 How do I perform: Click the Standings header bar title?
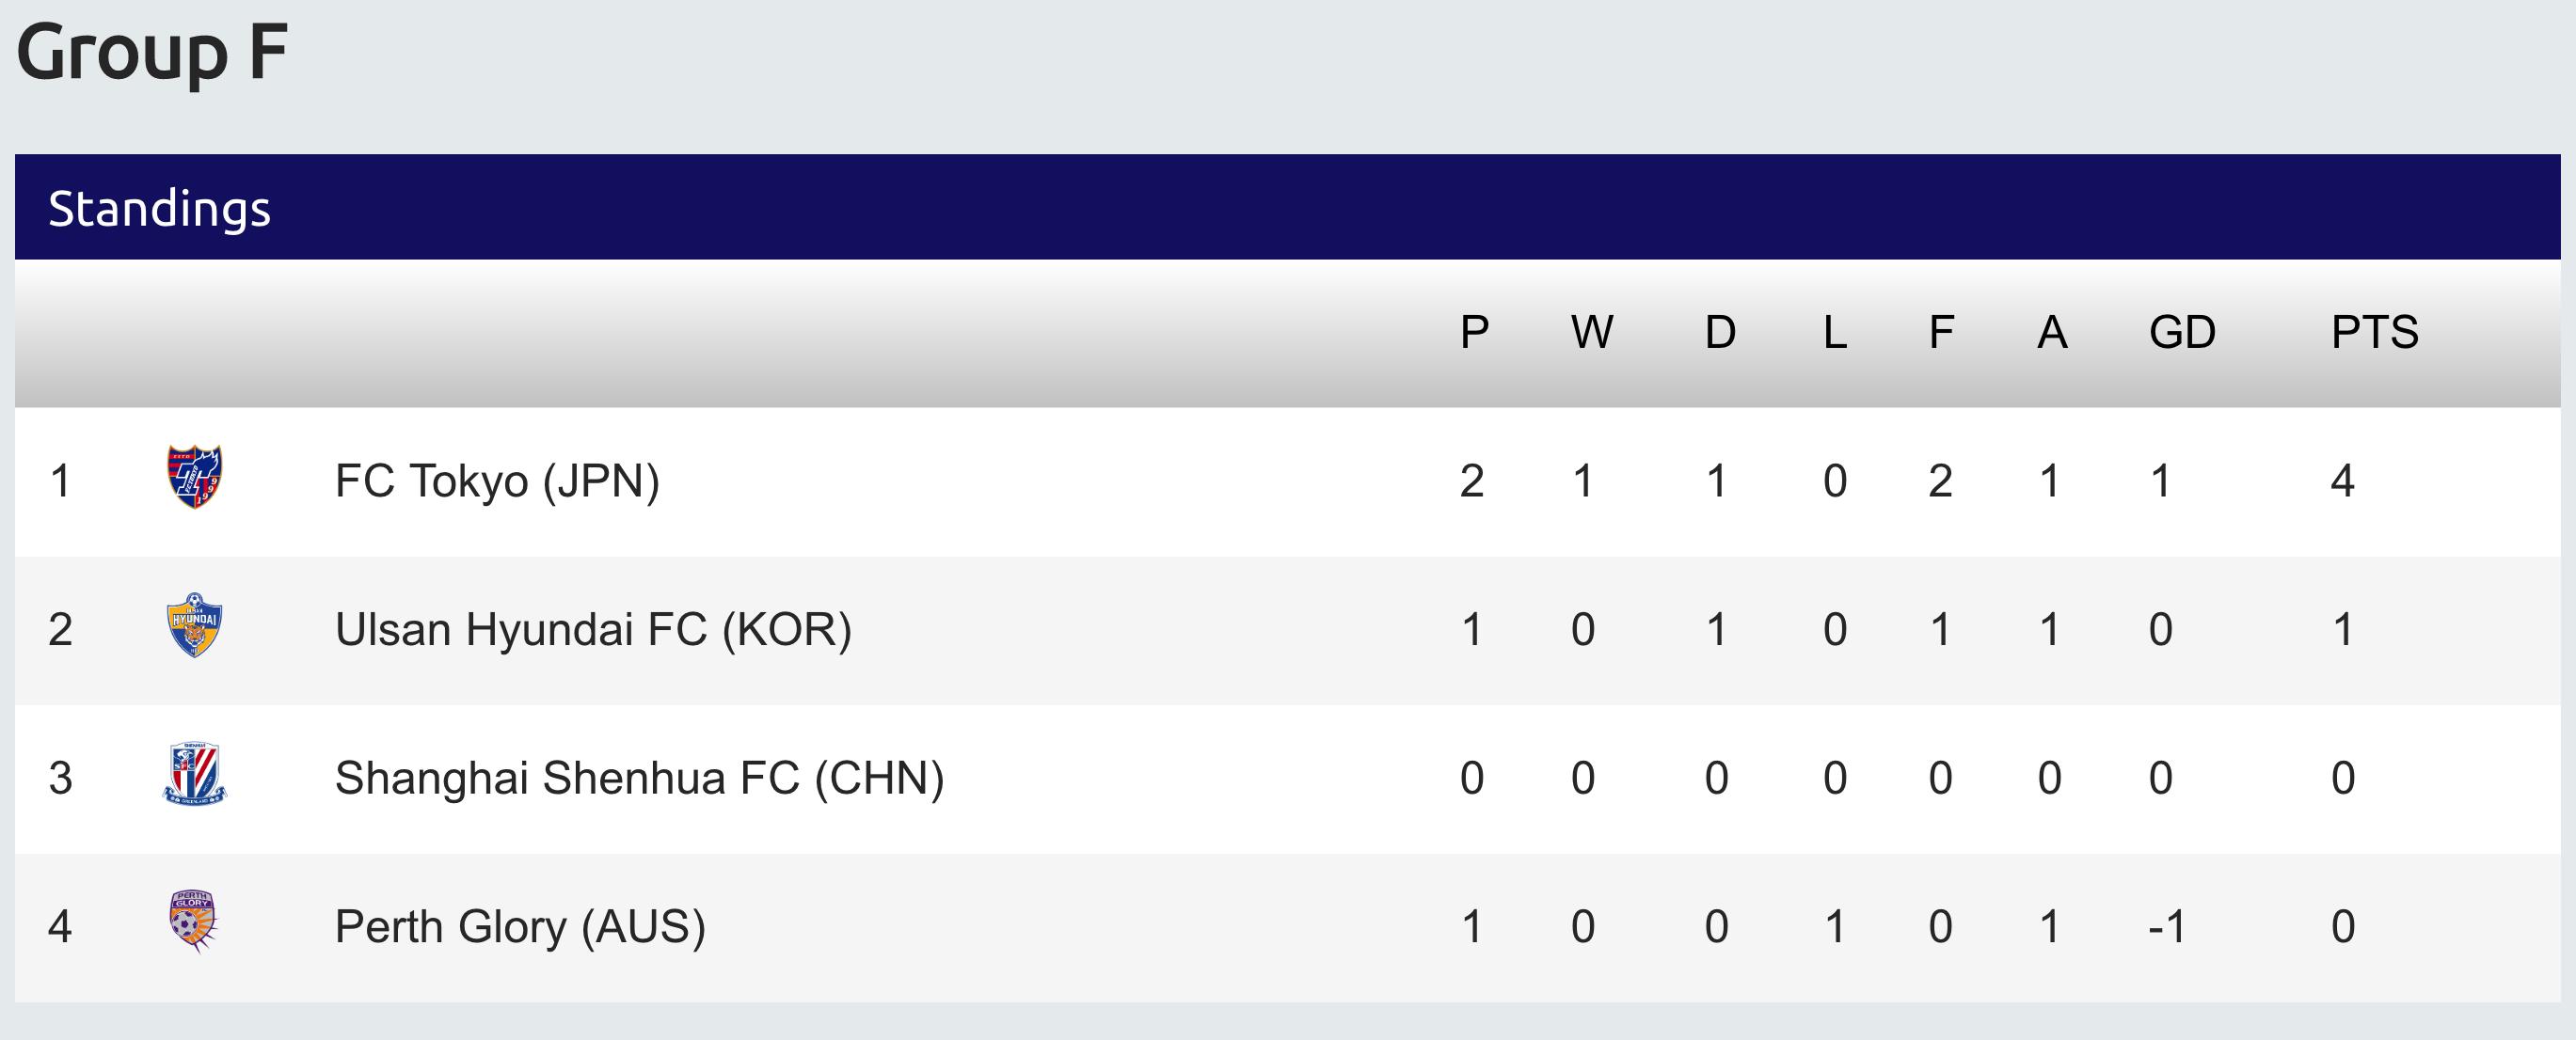(x=160, y=209)
